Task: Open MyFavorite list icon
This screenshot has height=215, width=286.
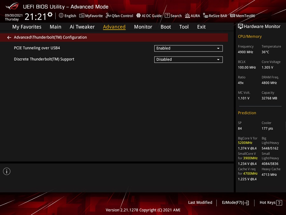Action: (82, 16)
